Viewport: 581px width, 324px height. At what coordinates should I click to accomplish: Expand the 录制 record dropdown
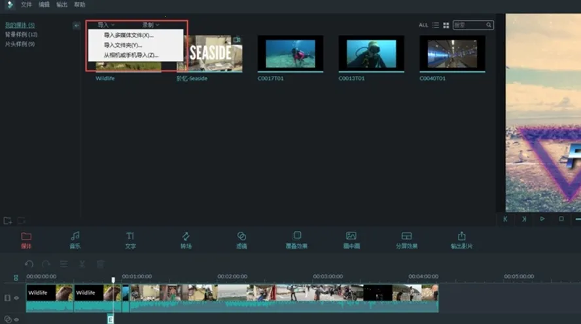(x=150, y=25)
